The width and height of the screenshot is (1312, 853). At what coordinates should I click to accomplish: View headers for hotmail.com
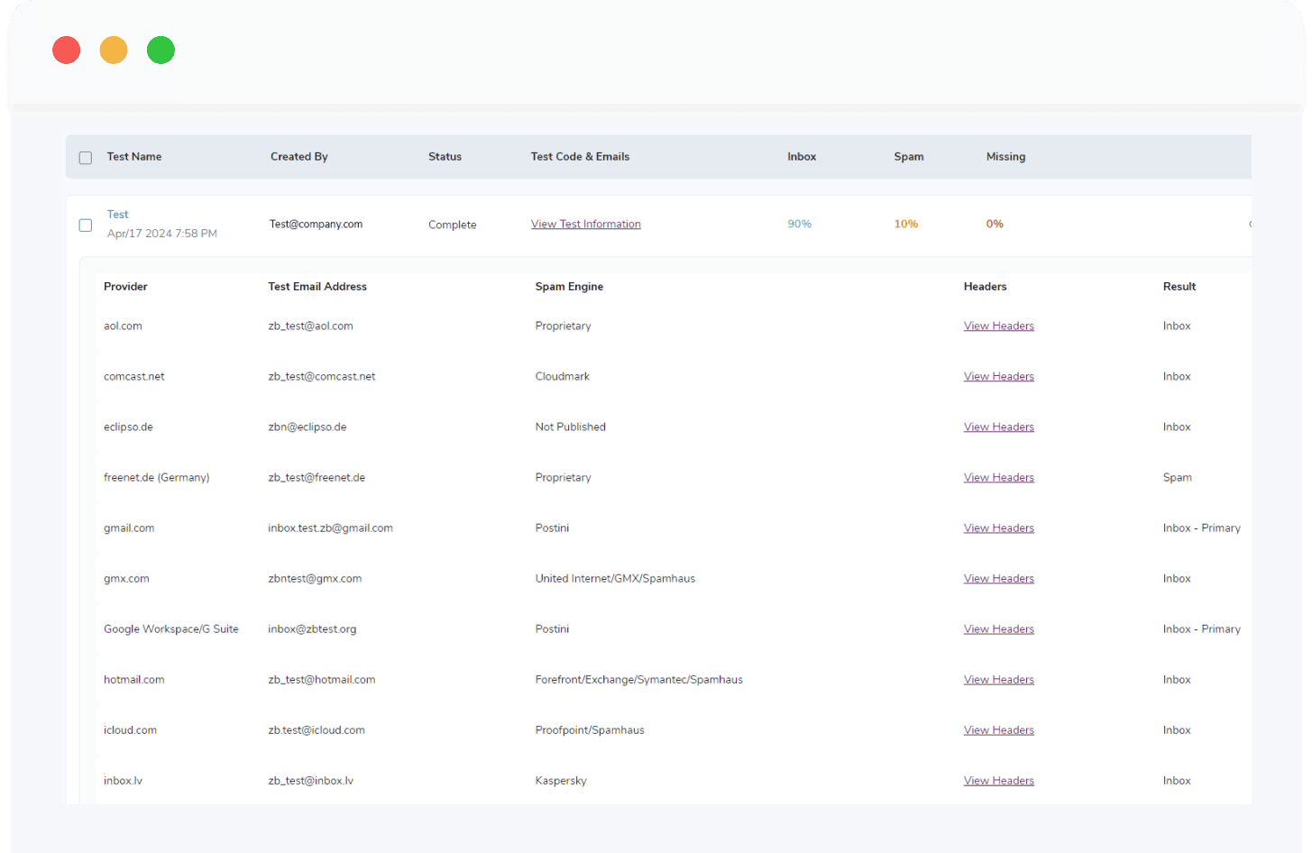point(998,679)
